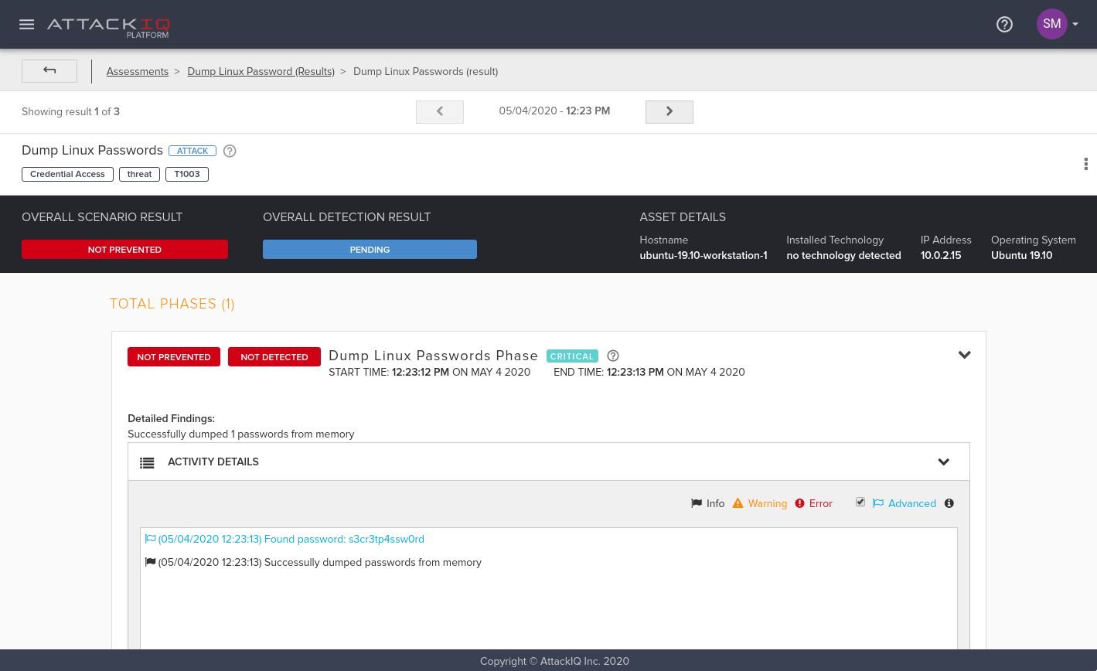Click the Error log filter

tap(814, 503)
